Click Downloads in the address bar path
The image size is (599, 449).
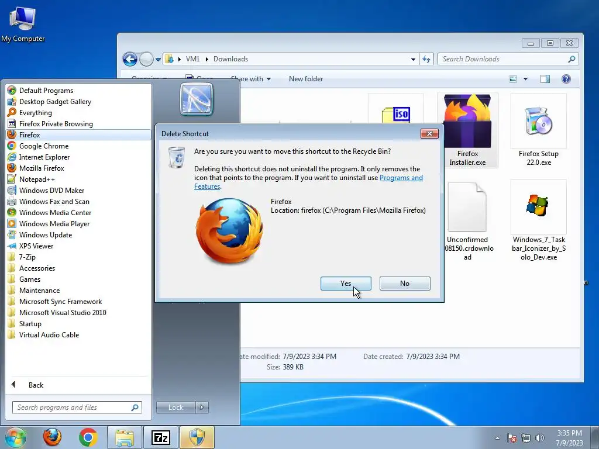tap(230, 59)
